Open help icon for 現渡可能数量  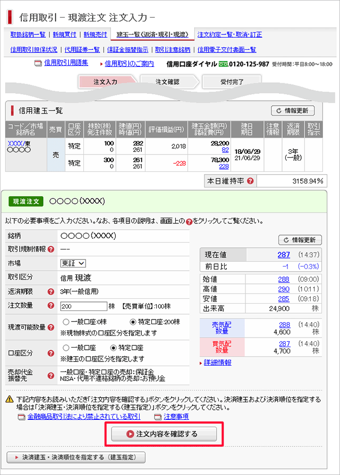click(x=51, y=326)
